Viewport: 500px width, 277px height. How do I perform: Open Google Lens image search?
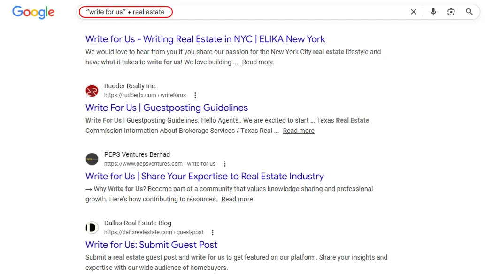pos(451,12)
